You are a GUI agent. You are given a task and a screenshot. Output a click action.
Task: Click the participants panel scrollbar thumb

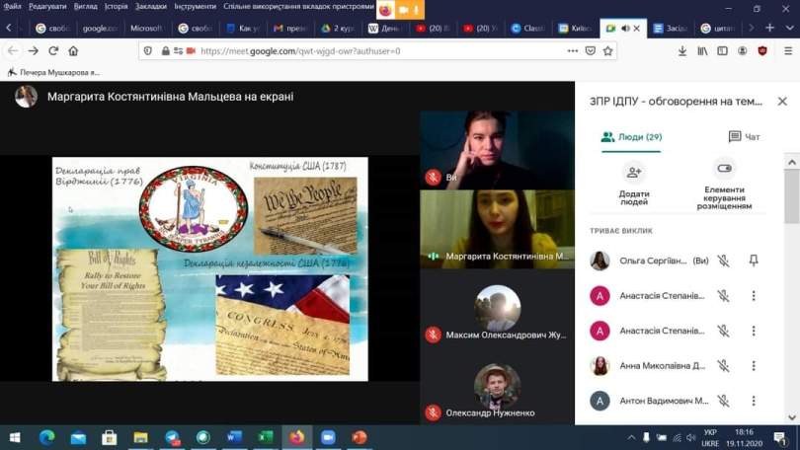[792, 196]
